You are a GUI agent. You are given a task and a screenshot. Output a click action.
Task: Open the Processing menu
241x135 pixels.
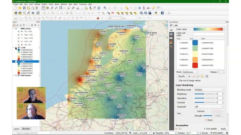[83, 4]
